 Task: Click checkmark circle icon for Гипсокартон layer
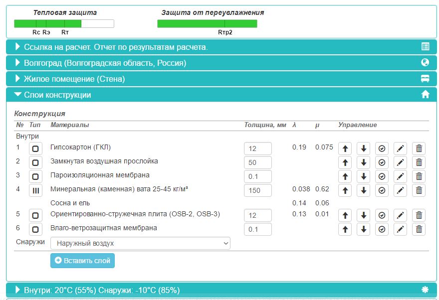click(382, 149)
